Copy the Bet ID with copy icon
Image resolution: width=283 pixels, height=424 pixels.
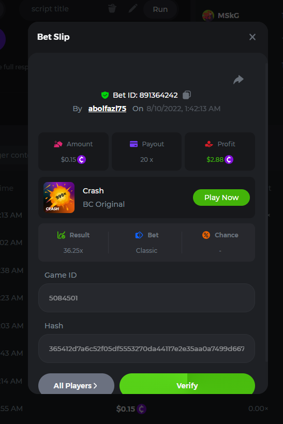[x=187, y=95]
